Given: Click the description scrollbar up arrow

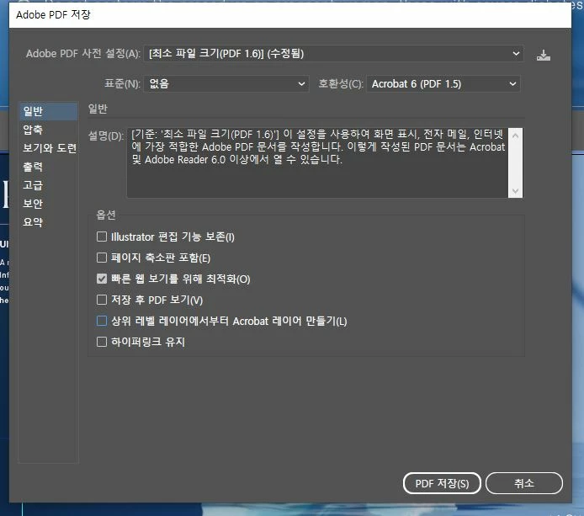Looking at the screenshot, I should coord(516,136).
